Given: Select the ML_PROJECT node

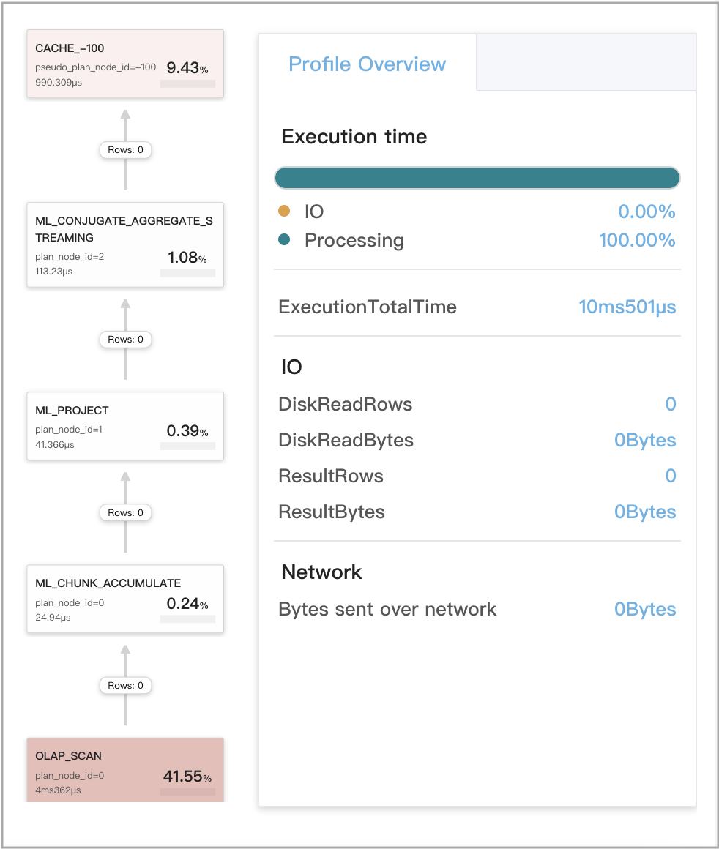Looking at the screenshot, I should tap(124, 426).
